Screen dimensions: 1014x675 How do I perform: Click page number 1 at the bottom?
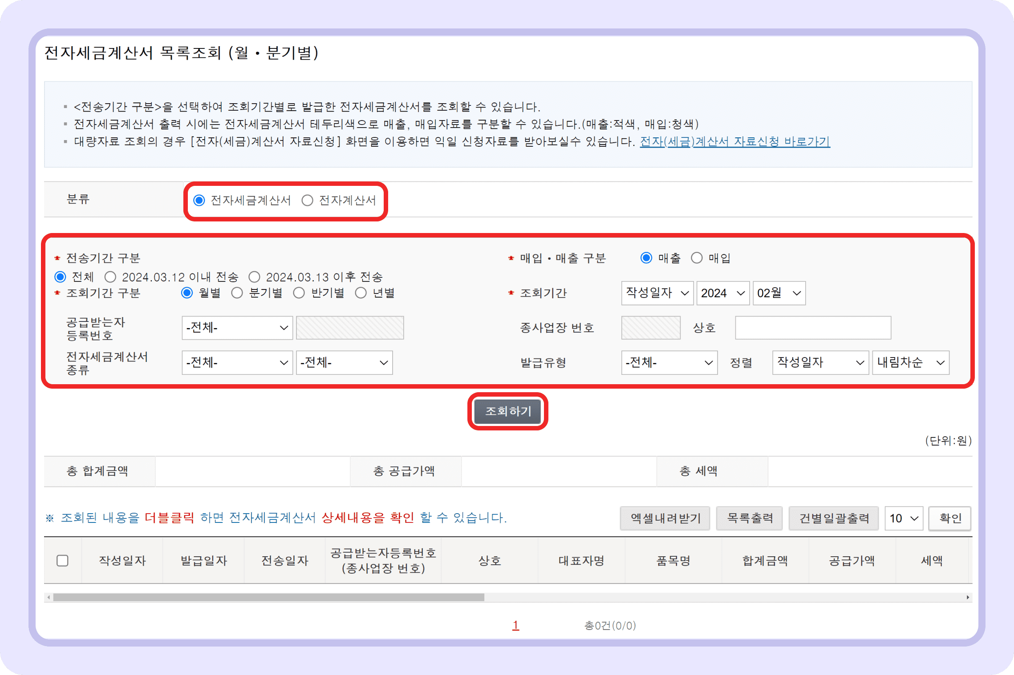point(515,625)
